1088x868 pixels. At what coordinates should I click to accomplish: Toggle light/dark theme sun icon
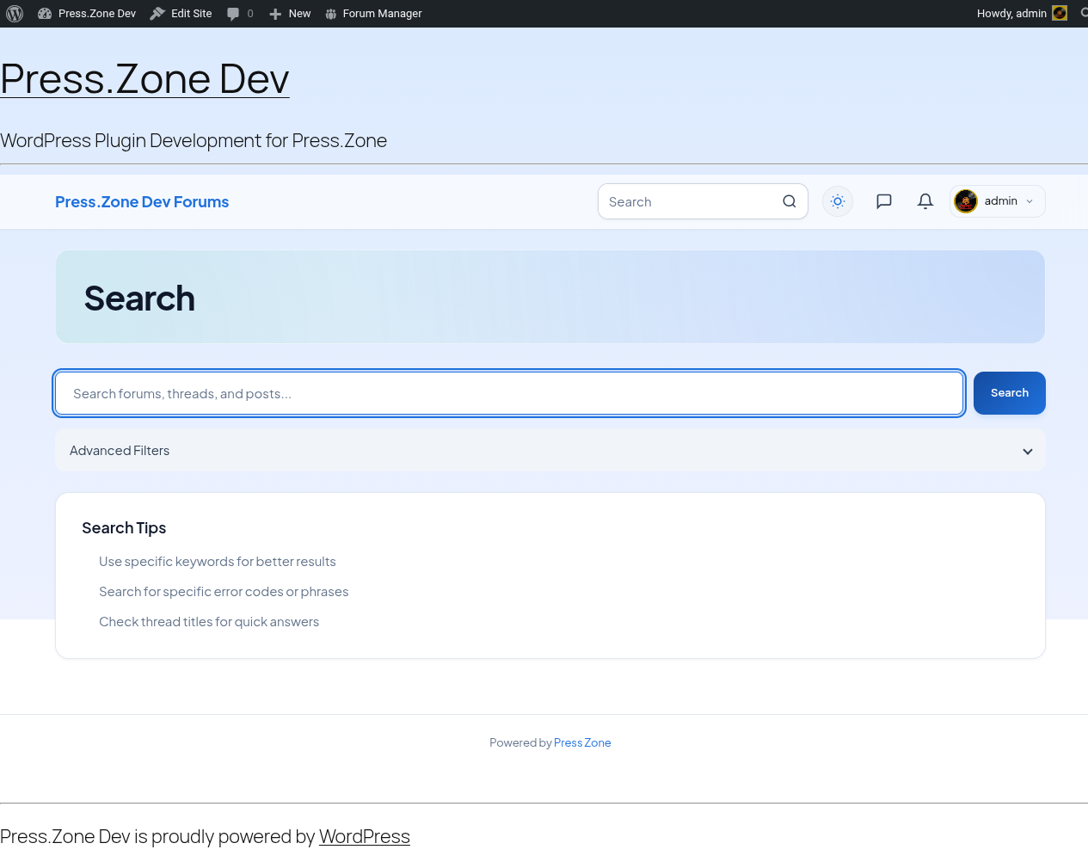pyautogui.click(x=838, y=201)
